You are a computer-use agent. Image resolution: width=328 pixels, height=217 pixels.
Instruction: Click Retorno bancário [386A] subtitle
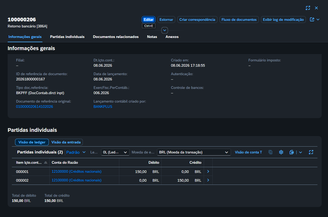27,26
